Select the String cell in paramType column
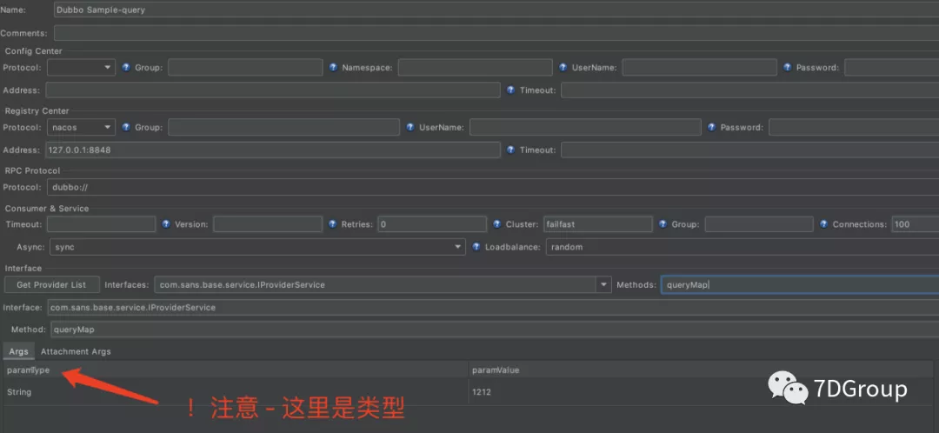Image resolution: width=939 pixels, height=433 pixels. [x=236, y=391]
